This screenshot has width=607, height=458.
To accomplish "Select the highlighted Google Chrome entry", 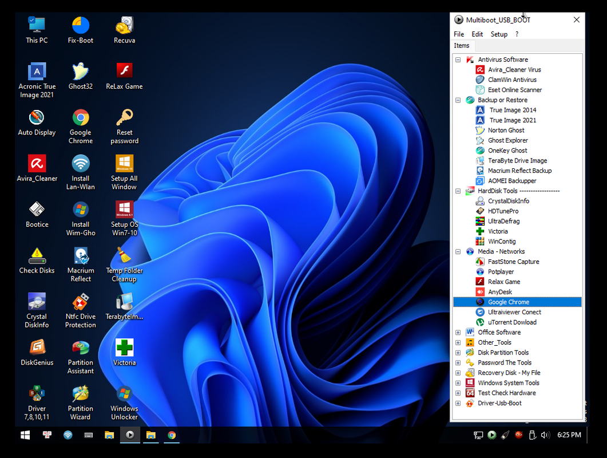I will (x=517, y=302).
